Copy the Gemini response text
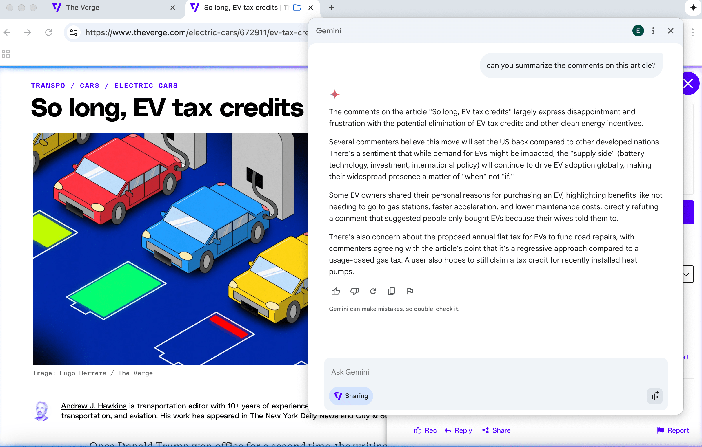 point(391,291)
